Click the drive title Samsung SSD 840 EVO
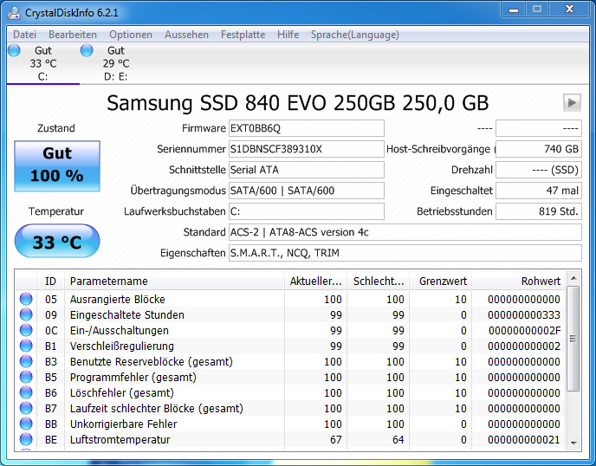This screenshot has width=596, height=466. 297,102
